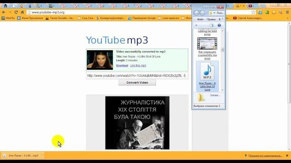
Task: Select the Ани Лорак MP3 file in Explorer
Action: 207,77
